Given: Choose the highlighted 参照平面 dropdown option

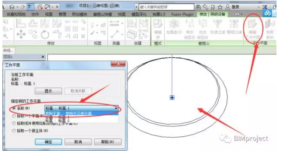Looking at the screenshot, I should 81,113.
